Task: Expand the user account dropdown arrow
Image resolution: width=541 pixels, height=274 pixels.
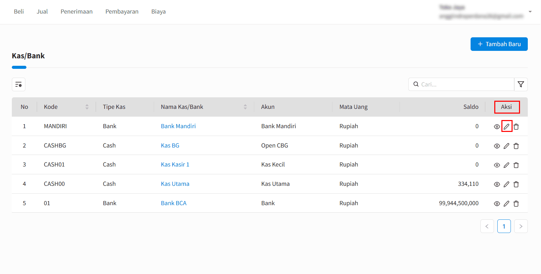Action: coord(530,12)
